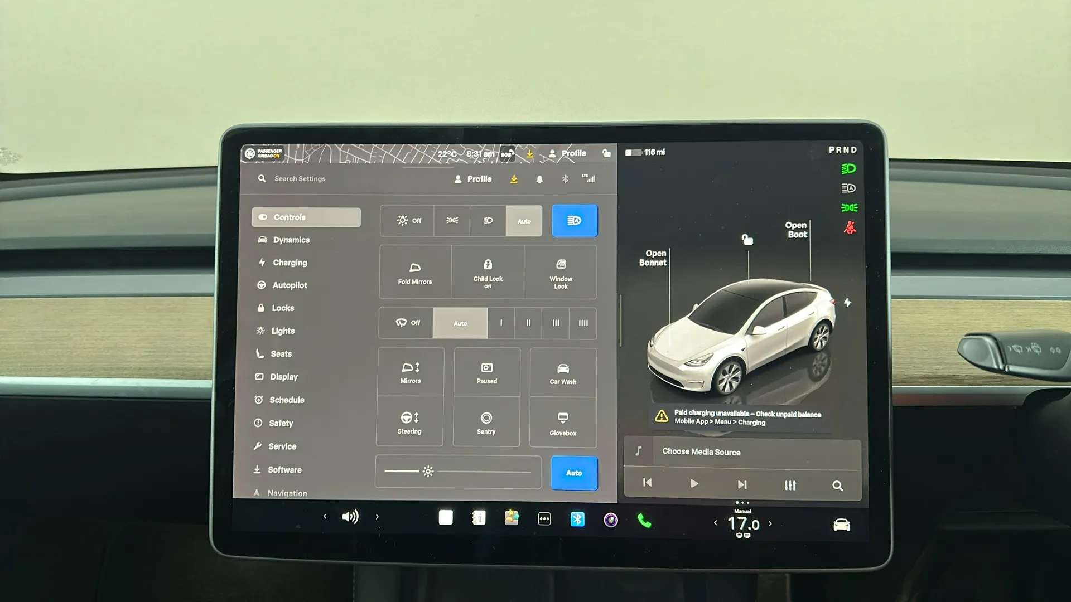This screenshot has width=1071, height=602.
Task: Open the audio equalizer settings
Action: (790, 486)
